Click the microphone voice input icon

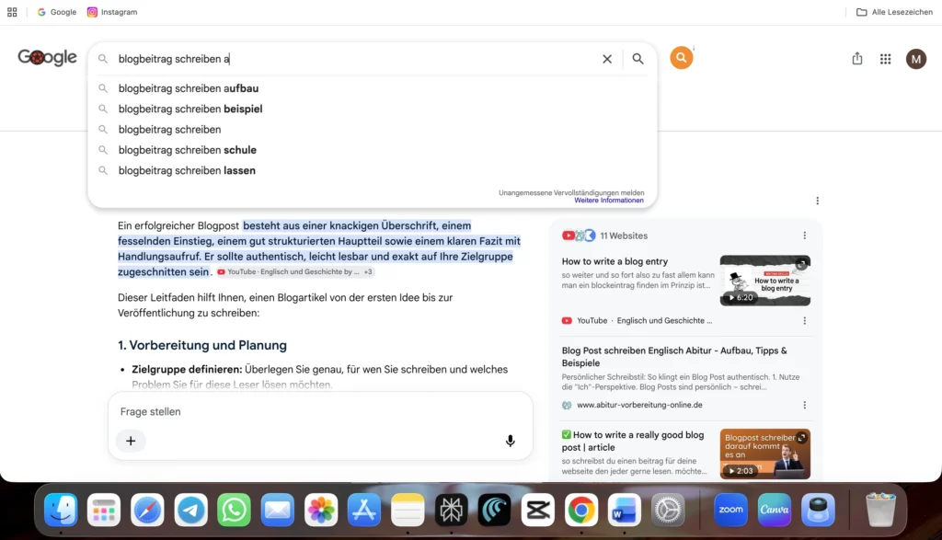510,441
